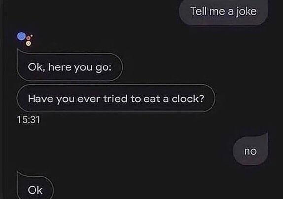Image resolution: width=283 pixels, height=199 pixels.
Task: Click the tiny dot beside the Assistant logo
Action: [x=32, y=36]
